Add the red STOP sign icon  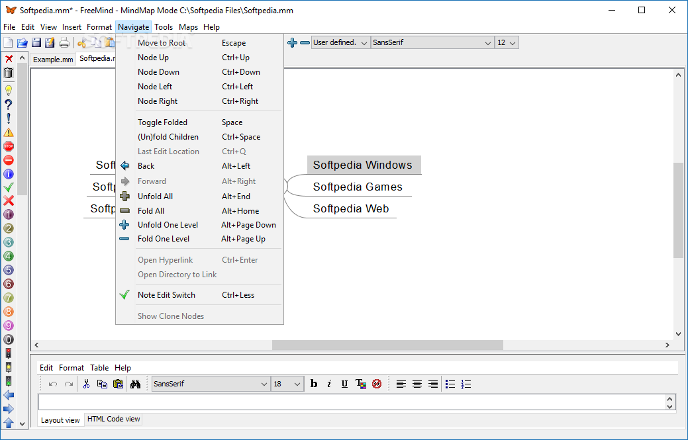tap(9, 146)
